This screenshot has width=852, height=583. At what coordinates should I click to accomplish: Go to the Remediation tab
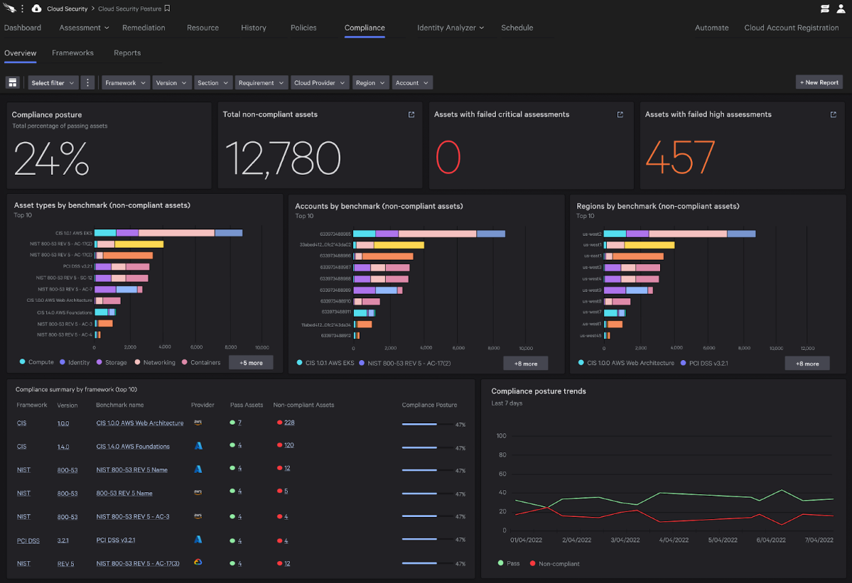click(x=144, y=28)
